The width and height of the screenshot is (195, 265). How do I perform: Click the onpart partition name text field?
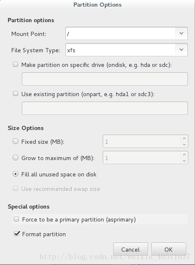105,108
